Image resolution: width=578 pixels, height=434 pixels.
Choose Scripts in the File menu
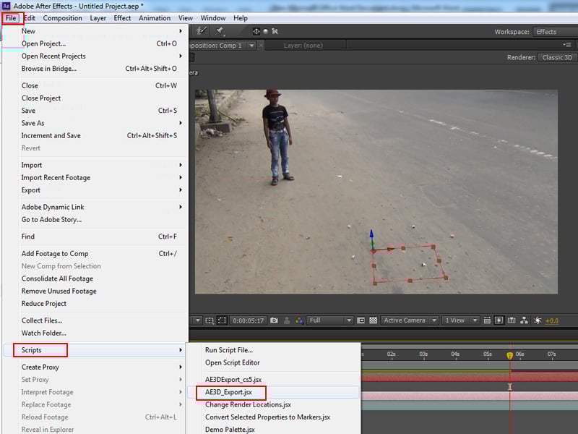[95, 350]
